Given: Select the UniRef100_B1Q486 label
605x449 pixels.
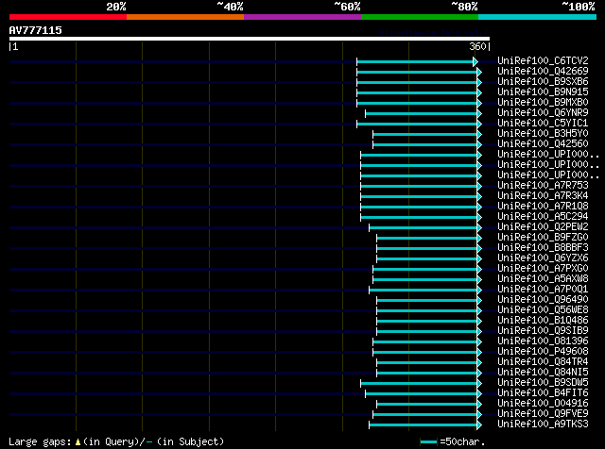Looking at the screenshot, I should pyautogui.click(x=543, y=321).
